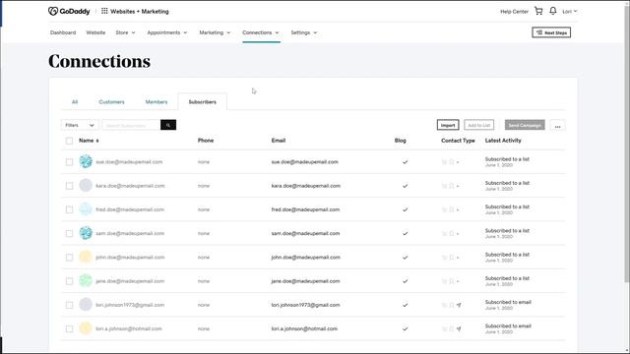Click the email subscriber icon for lori.johnson1973 row
The image size is (630, 354).
[x=459, y=305]
